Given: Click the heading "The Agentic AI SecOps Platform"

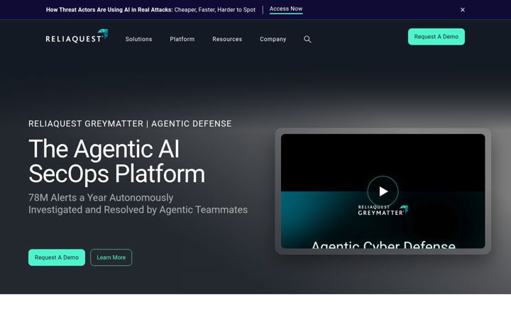Looking at the screenshot, I should pyautogui.click(x=116, y=162).
